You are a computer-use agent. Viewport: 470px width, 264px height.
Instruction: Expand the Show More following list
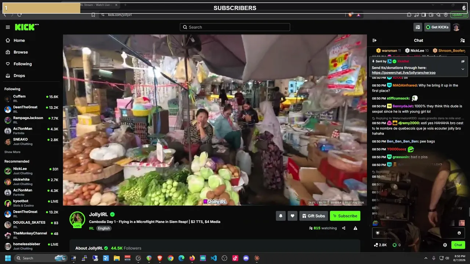click(x=12, y=152)
